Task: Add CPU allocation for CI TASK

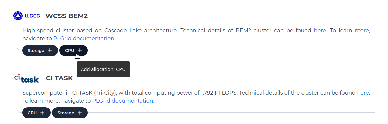Action: coord(36,113)
